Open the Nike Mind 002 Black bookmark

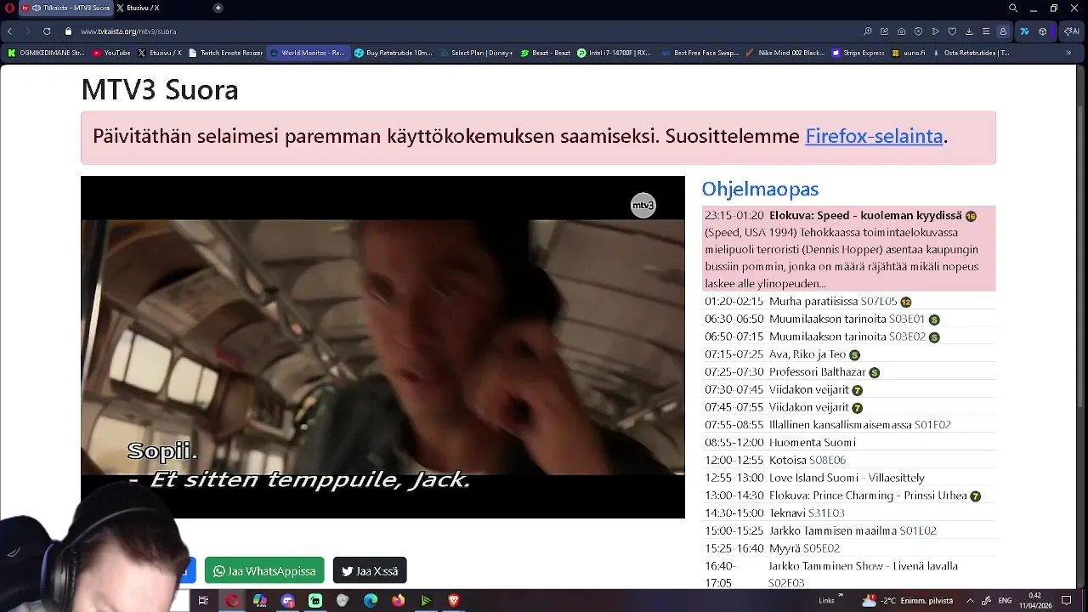(785, 53)
